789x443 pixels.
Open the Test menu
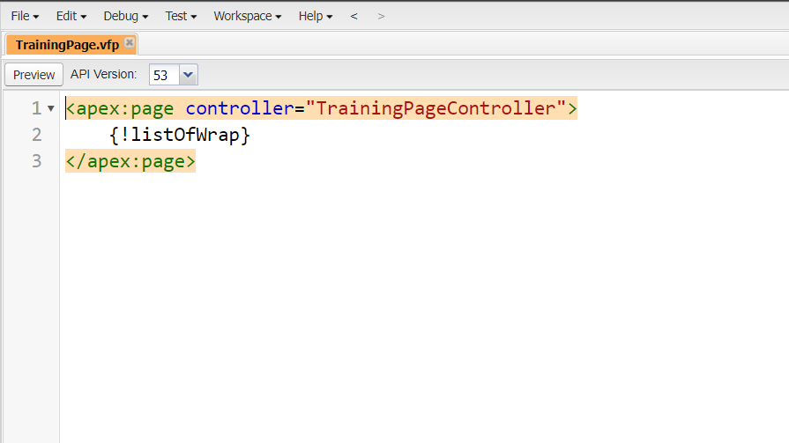(x=181, y=16)
